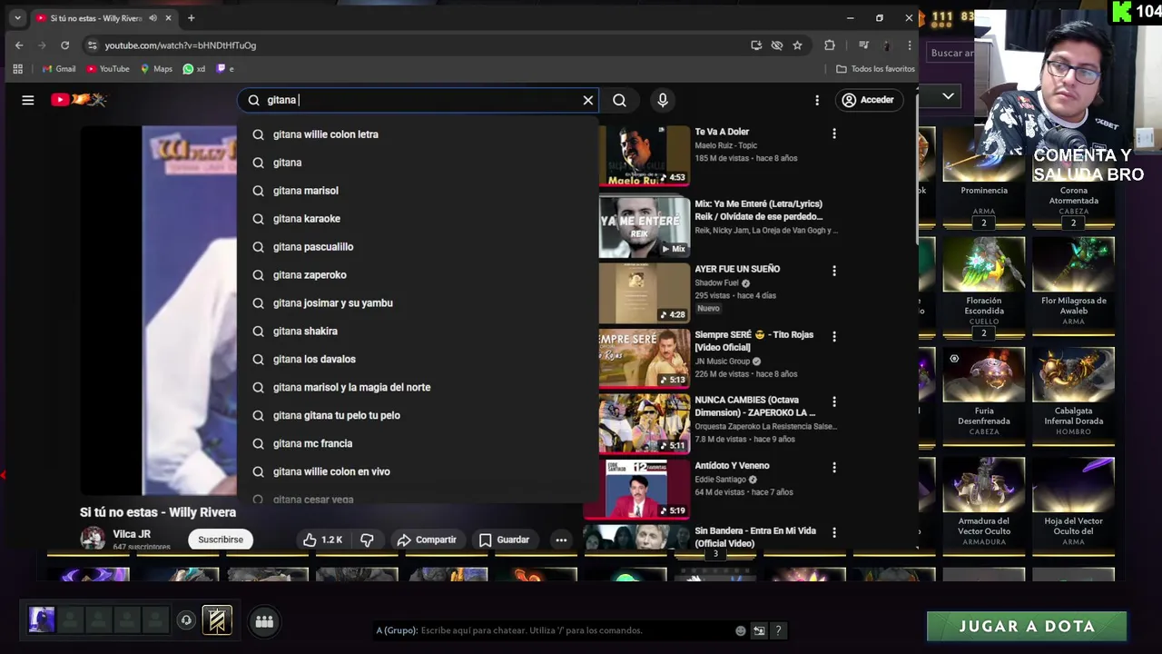This screenshot has height=654, width=1162.
Task: Open 'Ya Me Enteré' mix thumbnail
Action: (x=645, y=226)
